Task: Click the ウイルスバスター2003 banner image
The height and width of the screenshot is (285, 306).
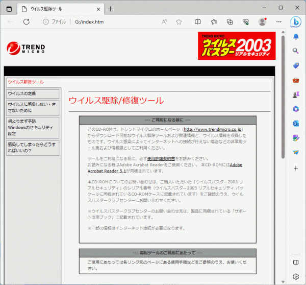Action: coord(237,46)
